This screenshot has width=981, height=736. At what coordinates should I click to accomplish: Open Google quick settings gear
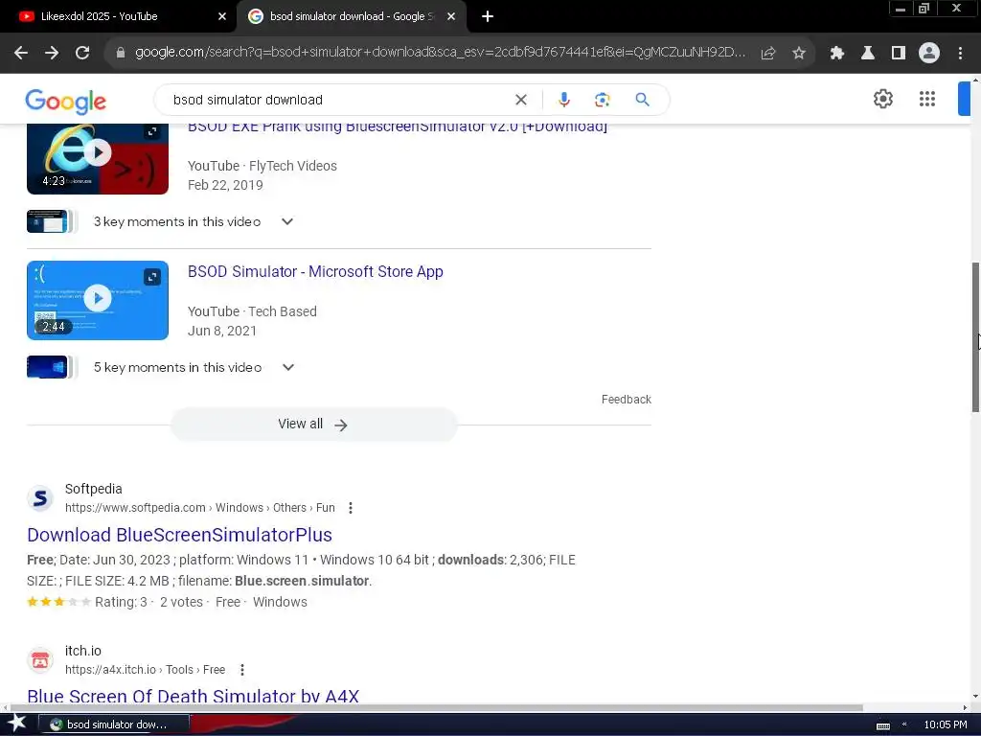tap(882, 99)
